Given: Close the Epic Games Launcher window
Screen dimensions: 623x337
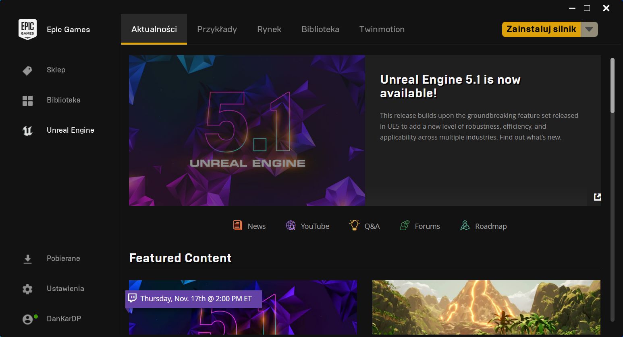Looking at the screenshot, I should tap(606, 8).
